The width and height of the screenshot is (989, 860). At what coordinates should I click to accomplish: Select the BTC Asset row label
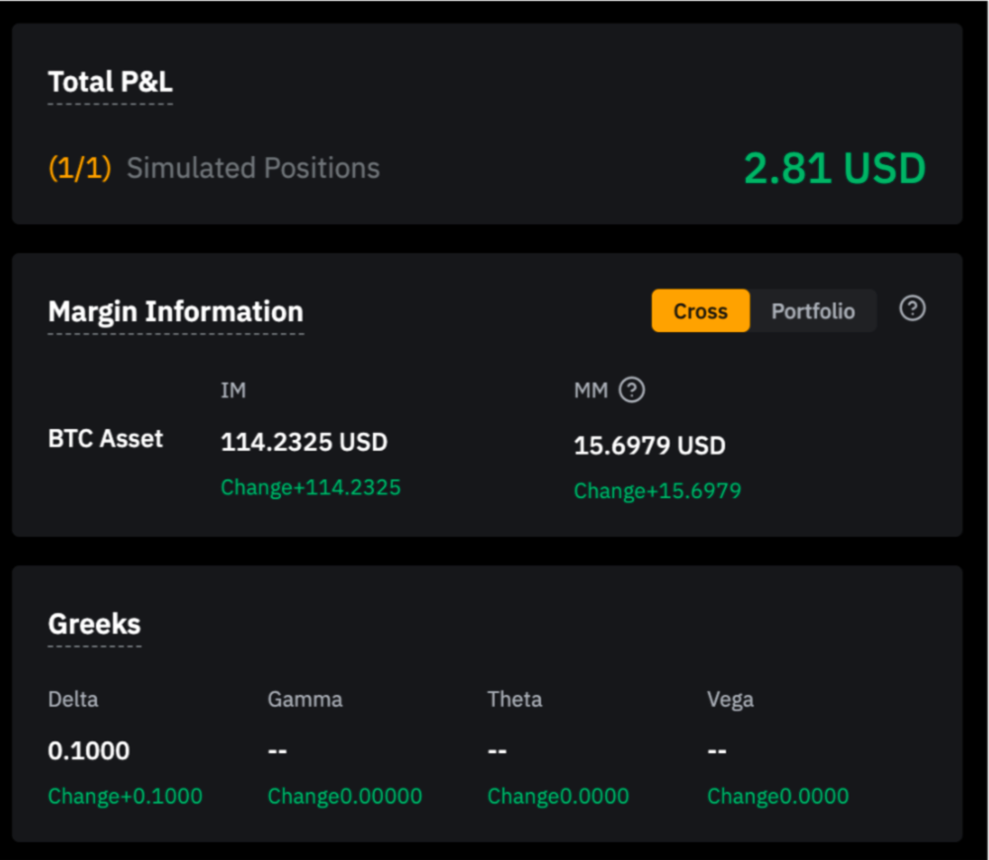(x=105, y=439)
